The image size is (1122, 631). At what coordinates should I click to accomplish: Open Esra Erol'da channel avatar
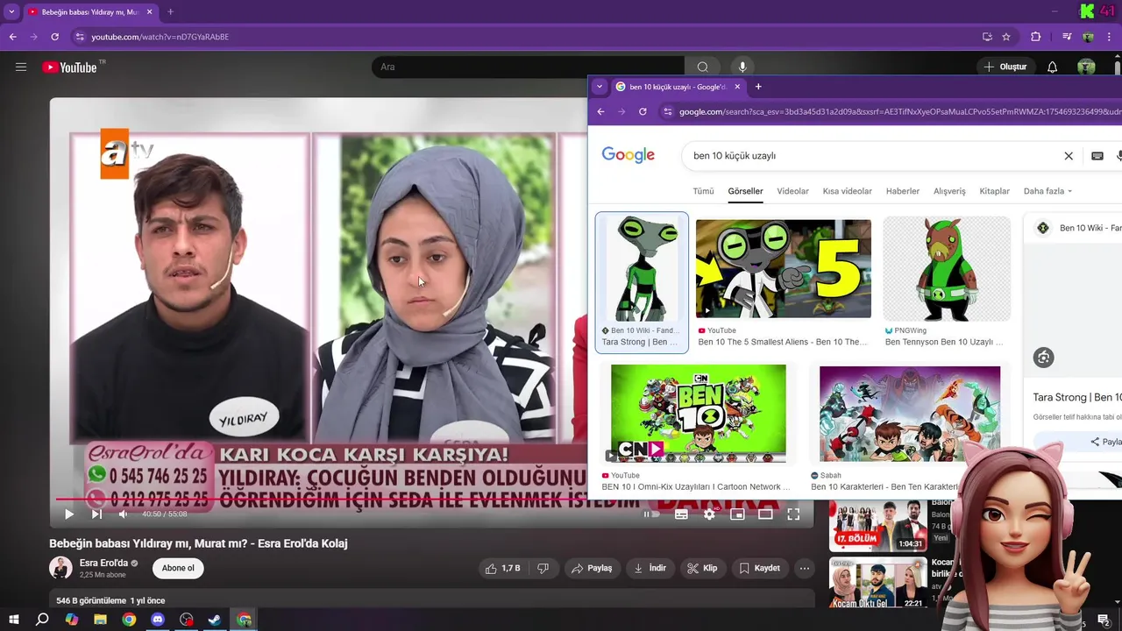60,568
